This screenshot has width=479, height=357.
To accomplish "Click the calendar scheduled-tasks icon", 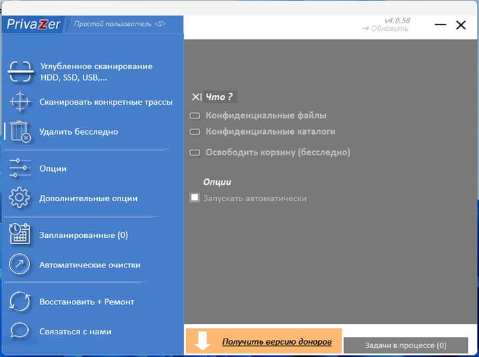I will pos(20,234).
